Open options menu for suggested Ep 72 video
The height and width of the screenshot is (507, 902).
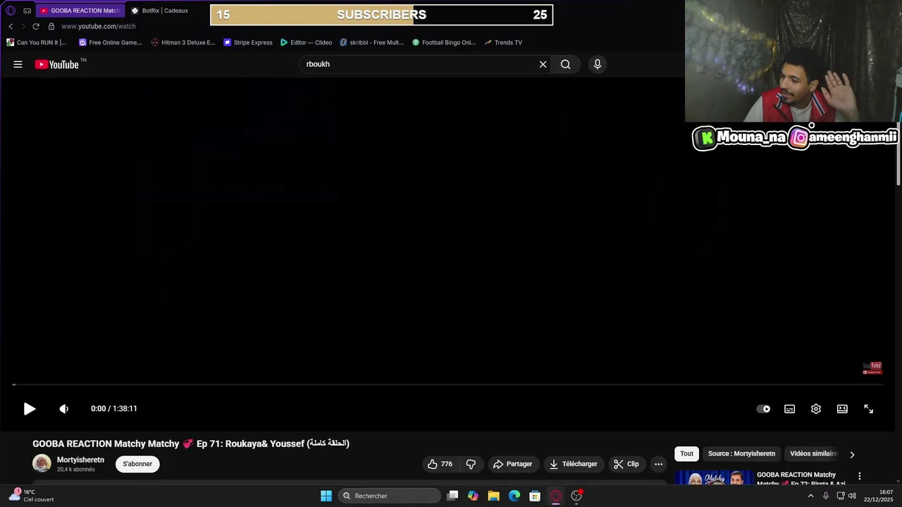[859, 477]
